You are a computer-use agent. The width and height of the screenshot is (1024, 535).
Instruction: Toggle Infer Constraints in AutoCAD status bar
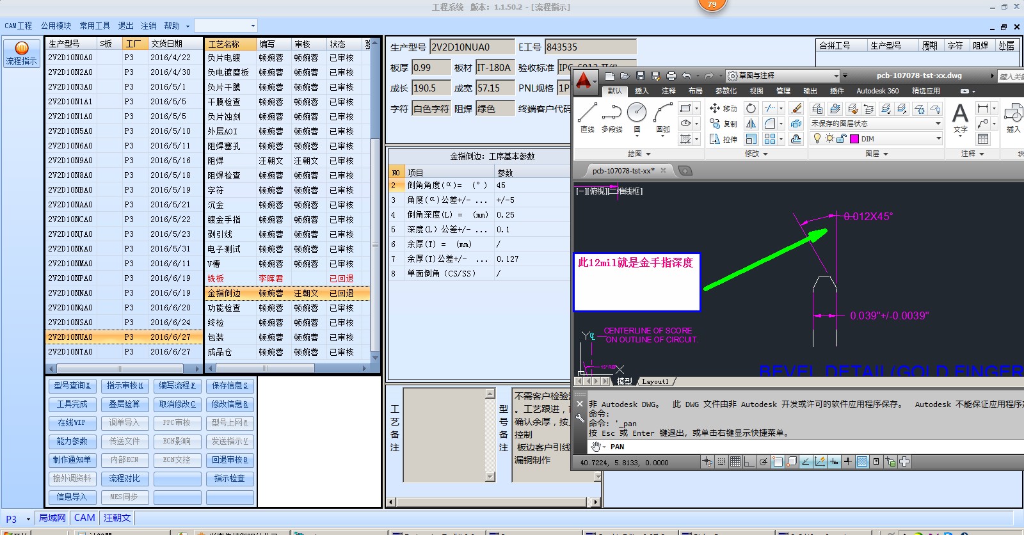pyautogui.click(x=707, y=461)
